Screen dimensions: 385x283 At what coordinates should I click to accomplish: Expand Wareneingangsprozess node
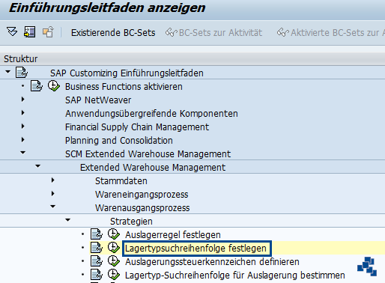(x=53, y=194)
